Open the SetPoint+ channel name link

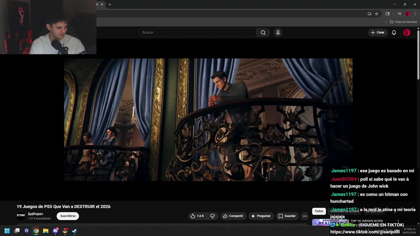35,214
